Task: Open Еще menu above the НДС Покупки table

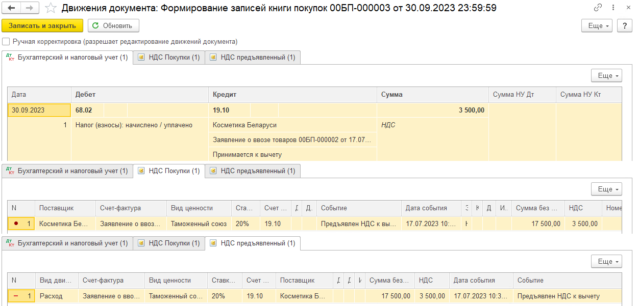Action: tap(606, 189)
